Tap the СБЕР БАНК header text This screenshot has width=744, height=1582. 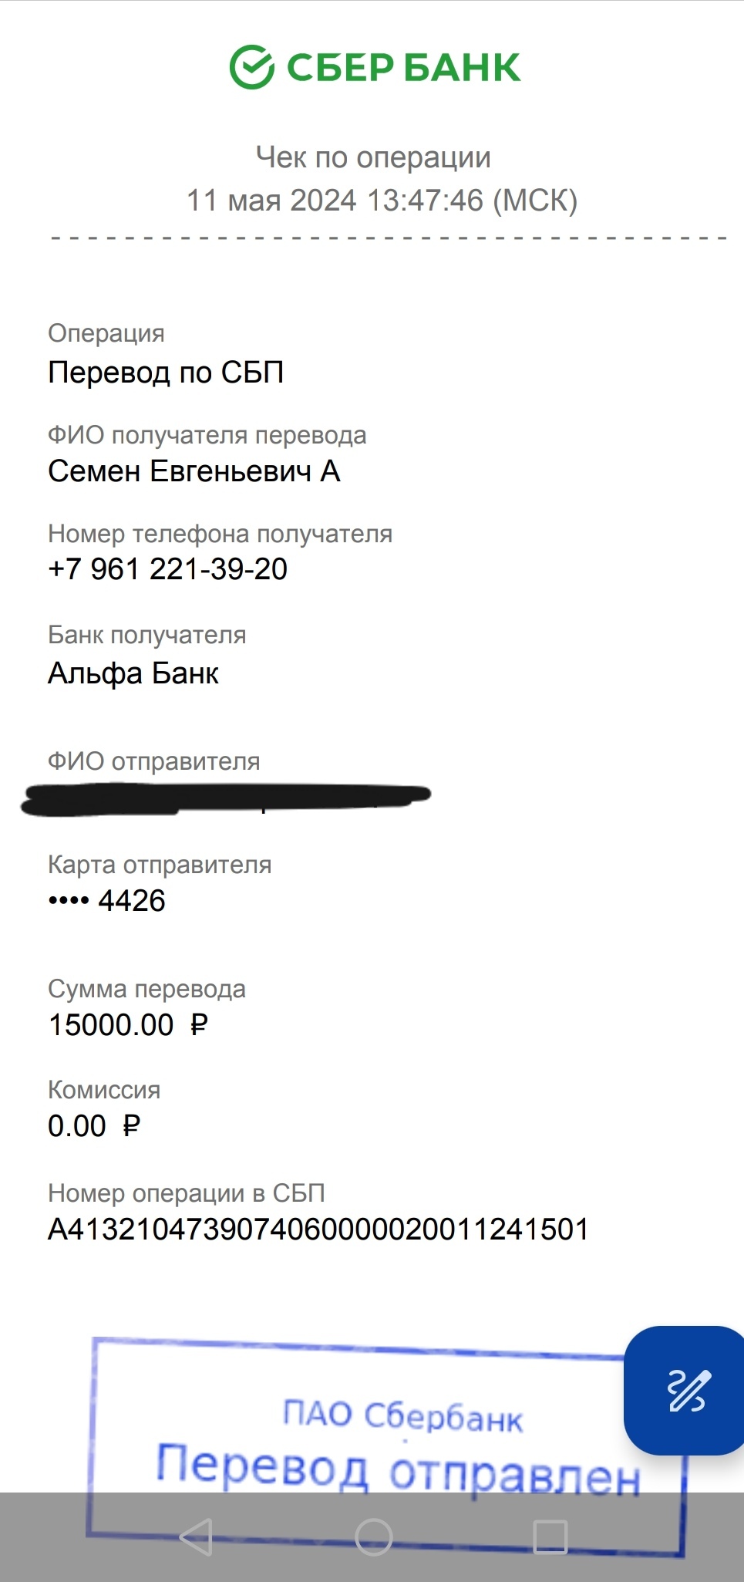pyautogui.click(x=403, y=68)
